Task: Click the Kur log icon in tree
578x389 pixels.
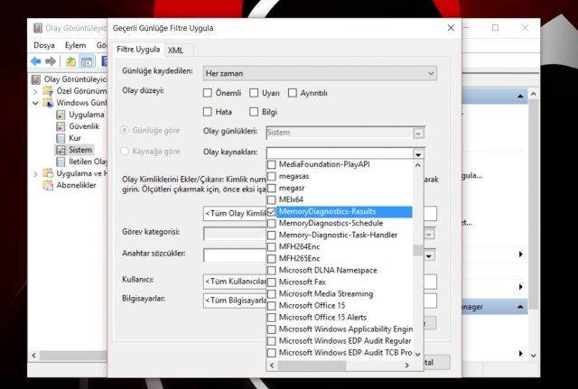Action: click(x=61, y=138)
